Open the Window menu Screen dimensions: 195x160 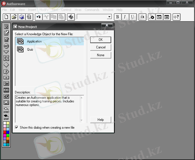click(108, 10)
